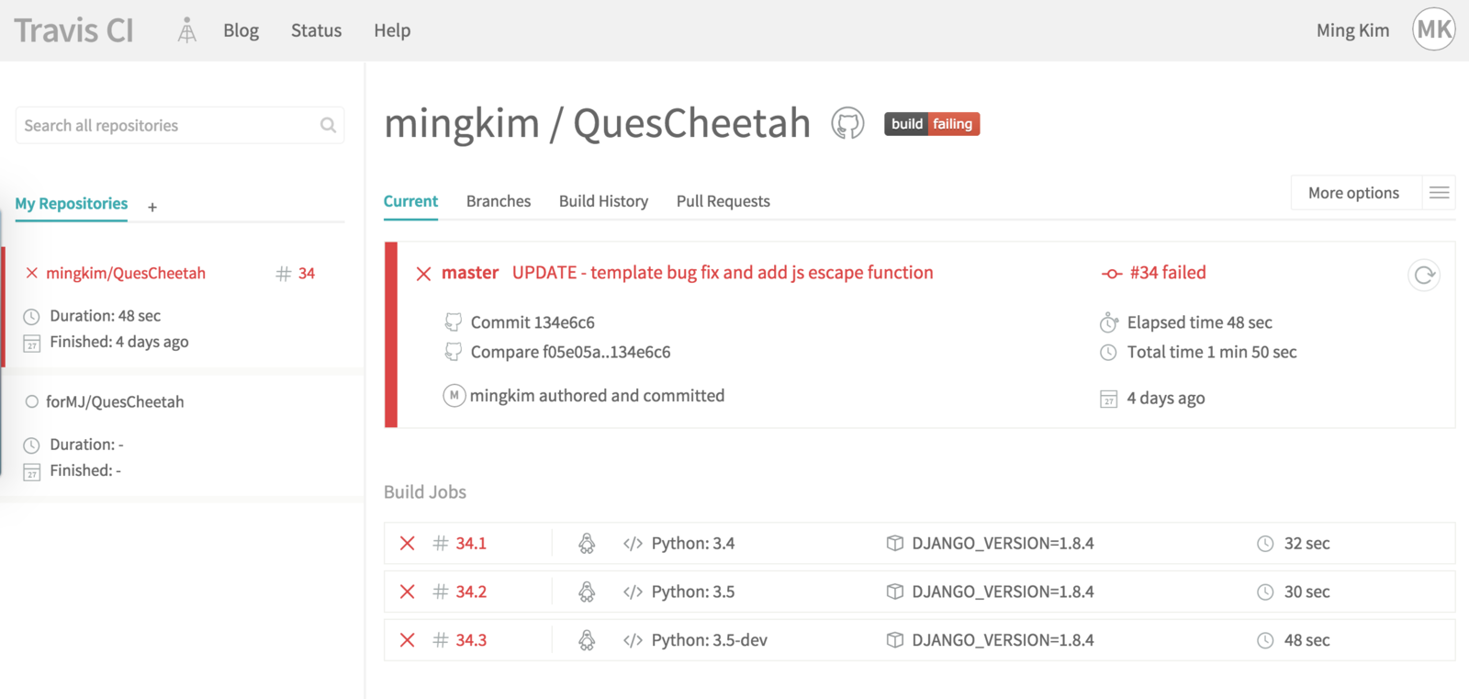Click the hamburger lines icon beside More options

(1439, 193)
